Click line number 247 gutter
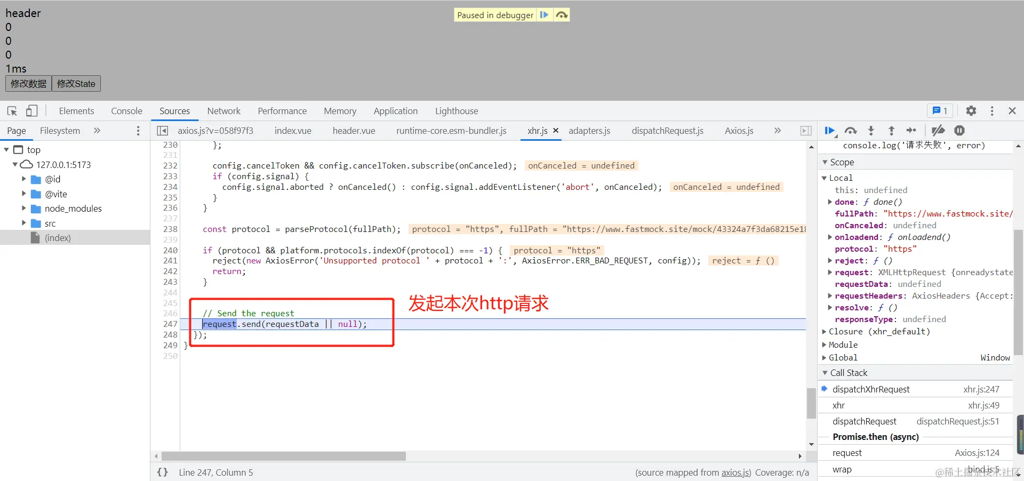 pos(170,324)
